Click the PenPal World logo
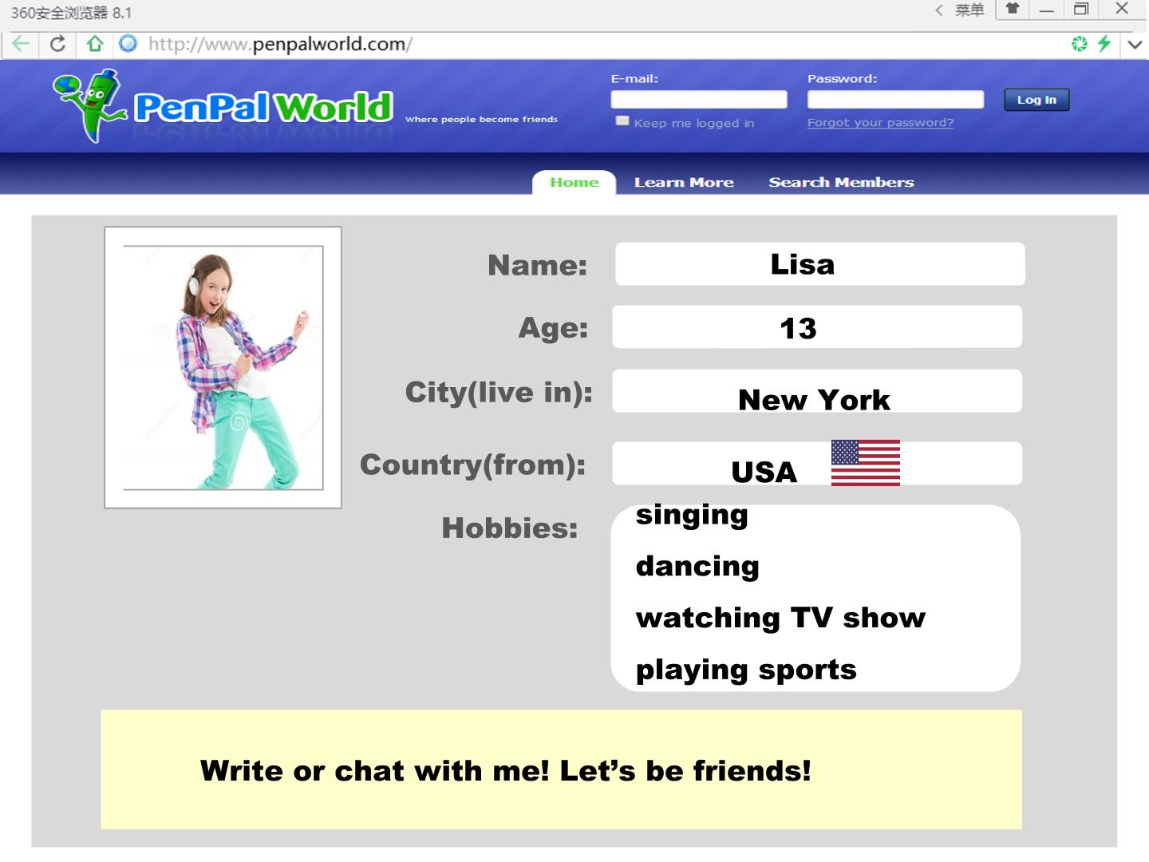This screenshot has width=1149, height=862. pyautogui.click(x=223, y=106)
